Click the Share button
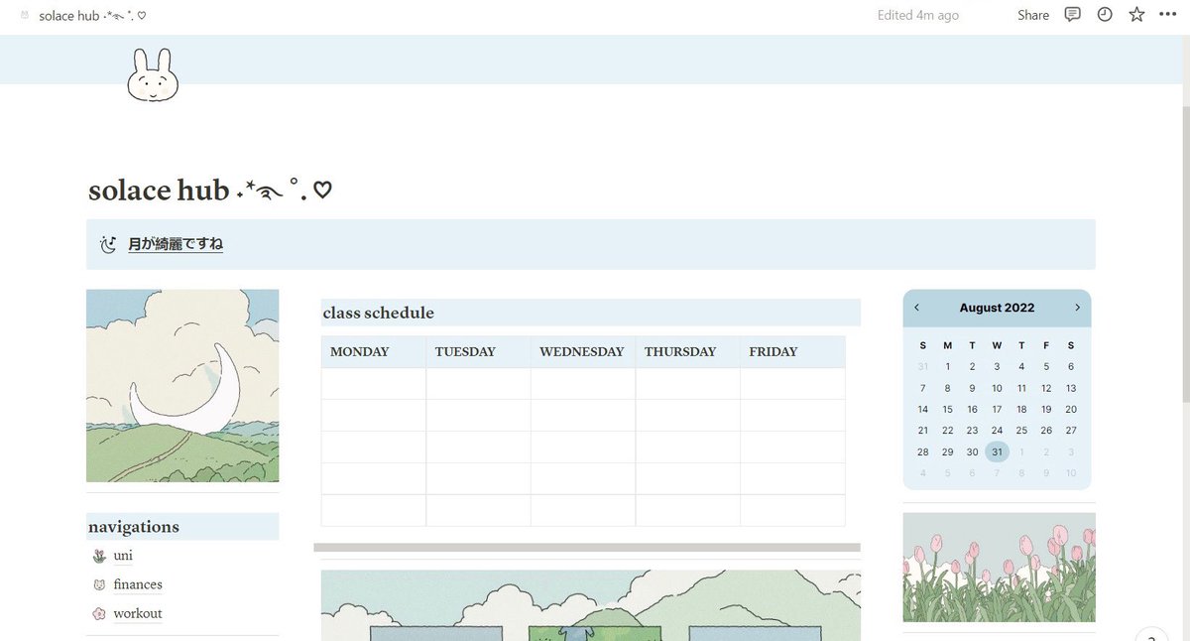The height and width of the screenshot is (641, 1190). (x=1033, y=15)
